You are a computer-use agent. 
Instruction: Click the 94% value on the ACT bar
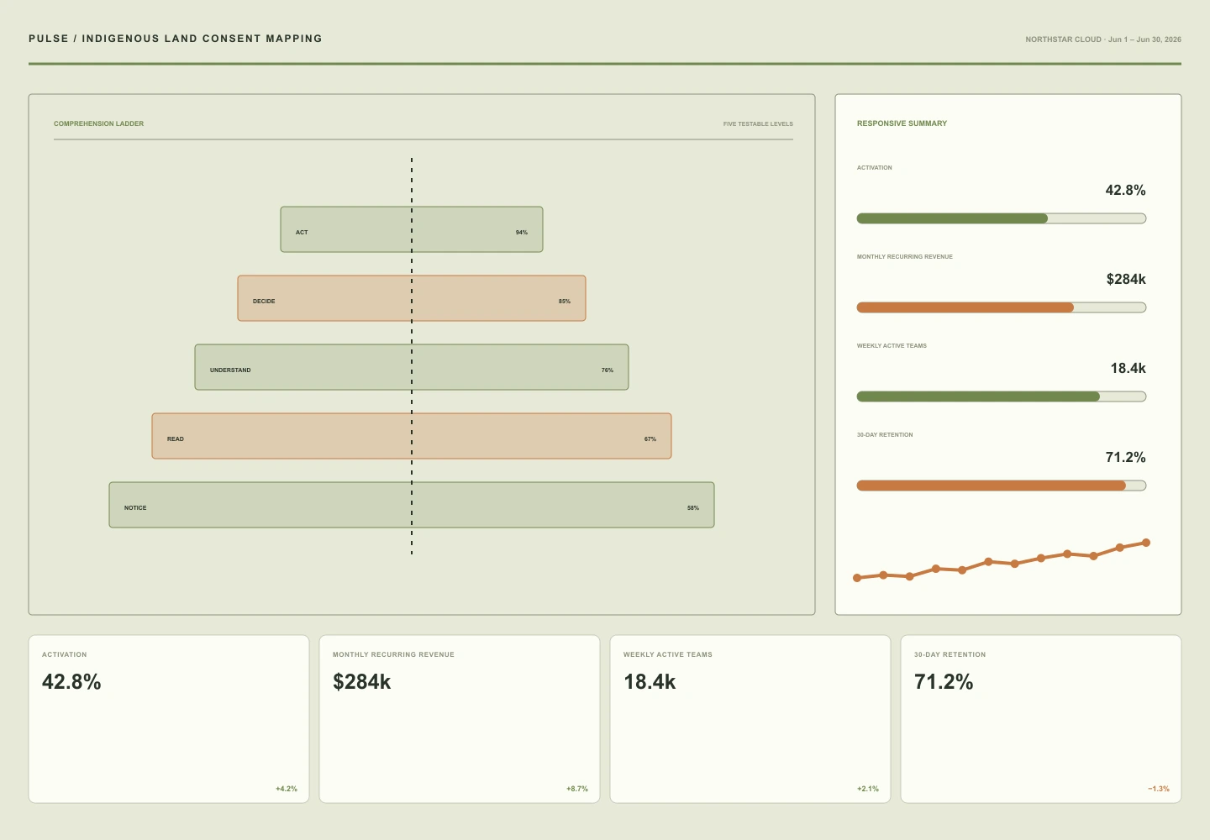click(x=522, y=233)
